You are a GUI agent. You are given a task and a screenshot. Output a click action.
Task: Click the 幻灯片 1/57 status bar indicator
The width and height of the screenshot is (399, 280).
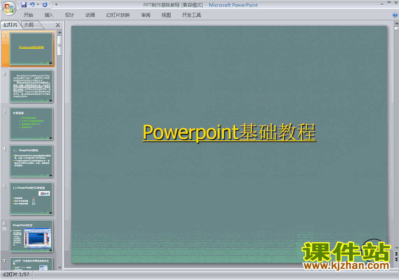[16, 275]
